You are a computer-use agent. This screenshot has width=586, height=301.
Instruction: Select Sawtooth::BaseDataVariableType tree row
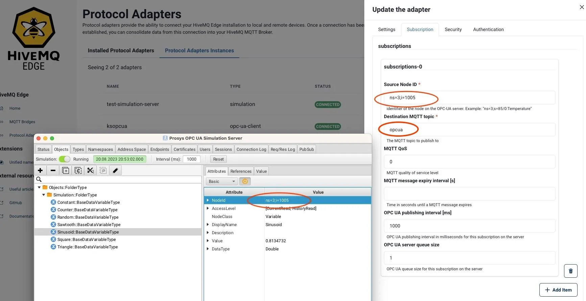118,224
